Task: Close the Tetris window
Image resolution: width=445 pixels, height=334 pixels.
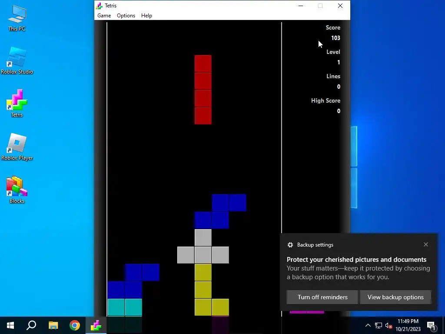Action: 340,6
